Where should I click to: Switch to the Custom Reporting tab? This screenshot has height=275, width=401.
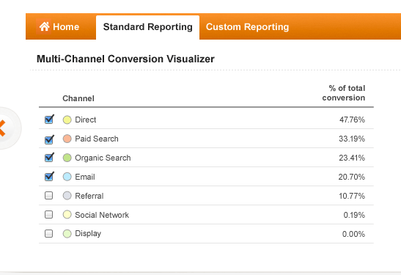(247, 27)
